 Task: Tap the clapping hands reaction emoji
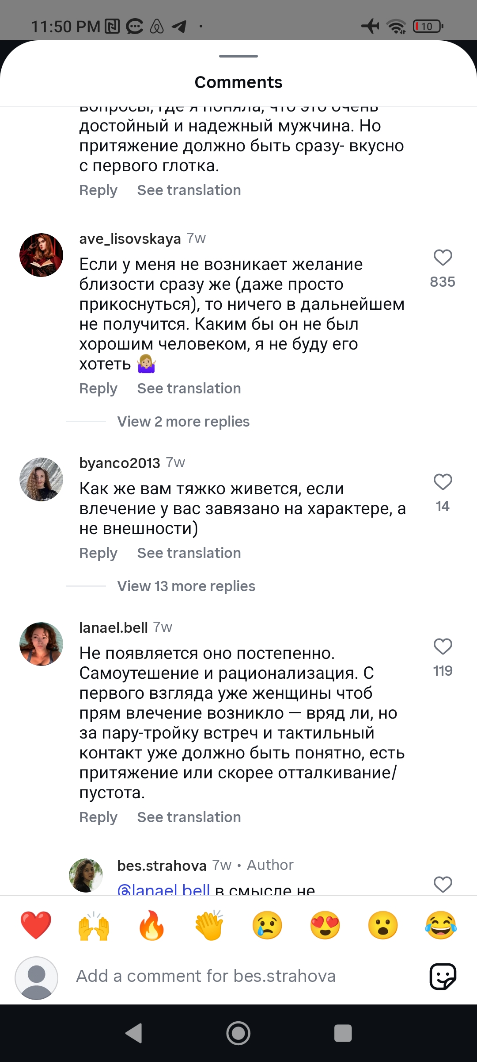pyautogui.click(x=209, y=925)
